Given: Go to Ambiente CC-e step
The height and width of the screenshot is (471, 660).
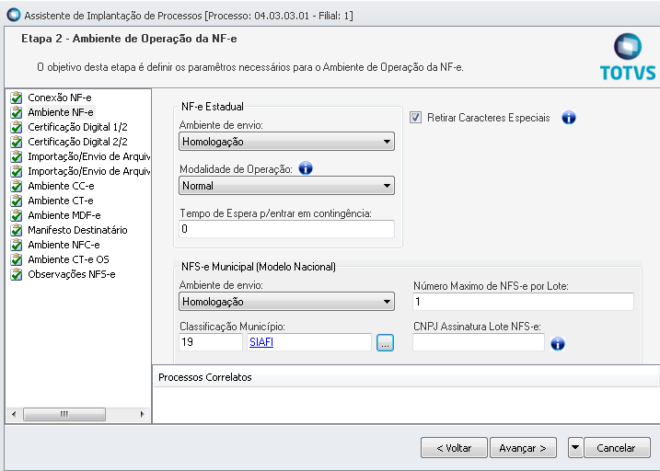Looking at the screenshot, I should (61, 186).
